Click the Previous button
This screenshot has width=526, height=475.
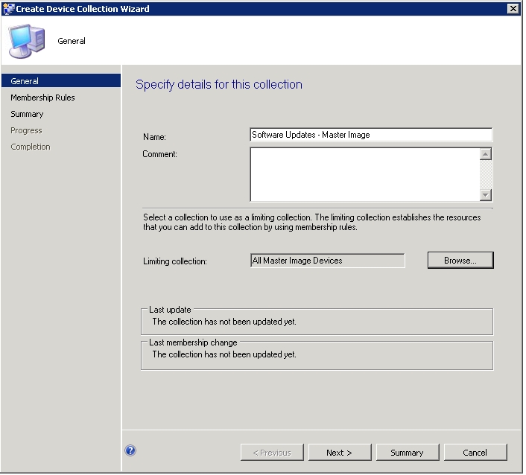point(272,453)
